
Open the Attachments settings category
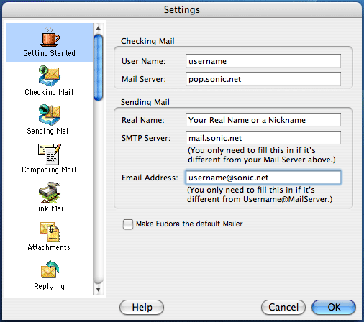(49, 236)
